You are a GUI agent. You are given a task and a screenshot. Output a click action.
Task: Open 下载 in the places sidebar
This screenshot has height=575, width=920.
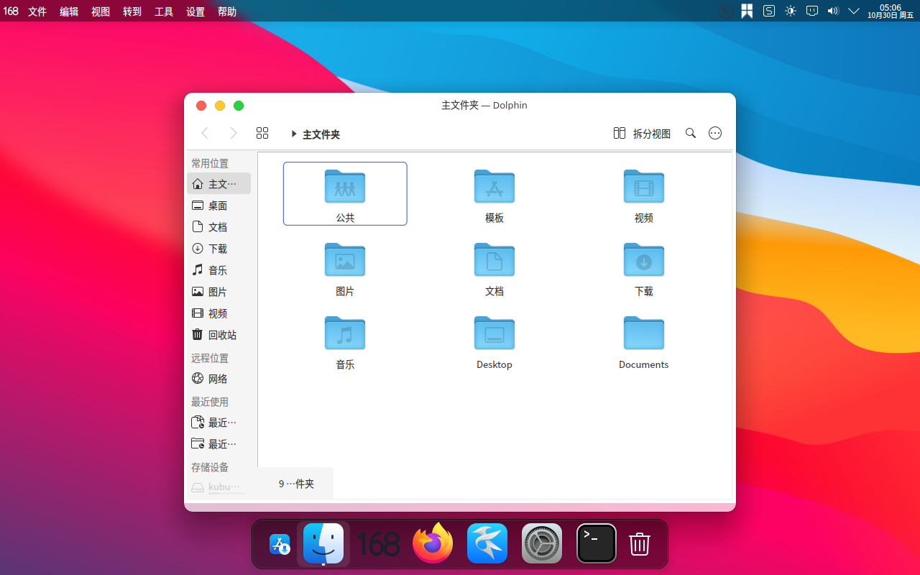(x=218, y=249)
